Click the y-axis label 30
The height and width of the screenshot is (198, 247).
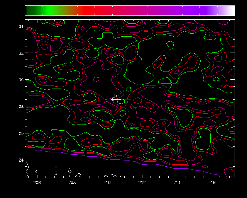pyautogui.click(x=21, y=80)
